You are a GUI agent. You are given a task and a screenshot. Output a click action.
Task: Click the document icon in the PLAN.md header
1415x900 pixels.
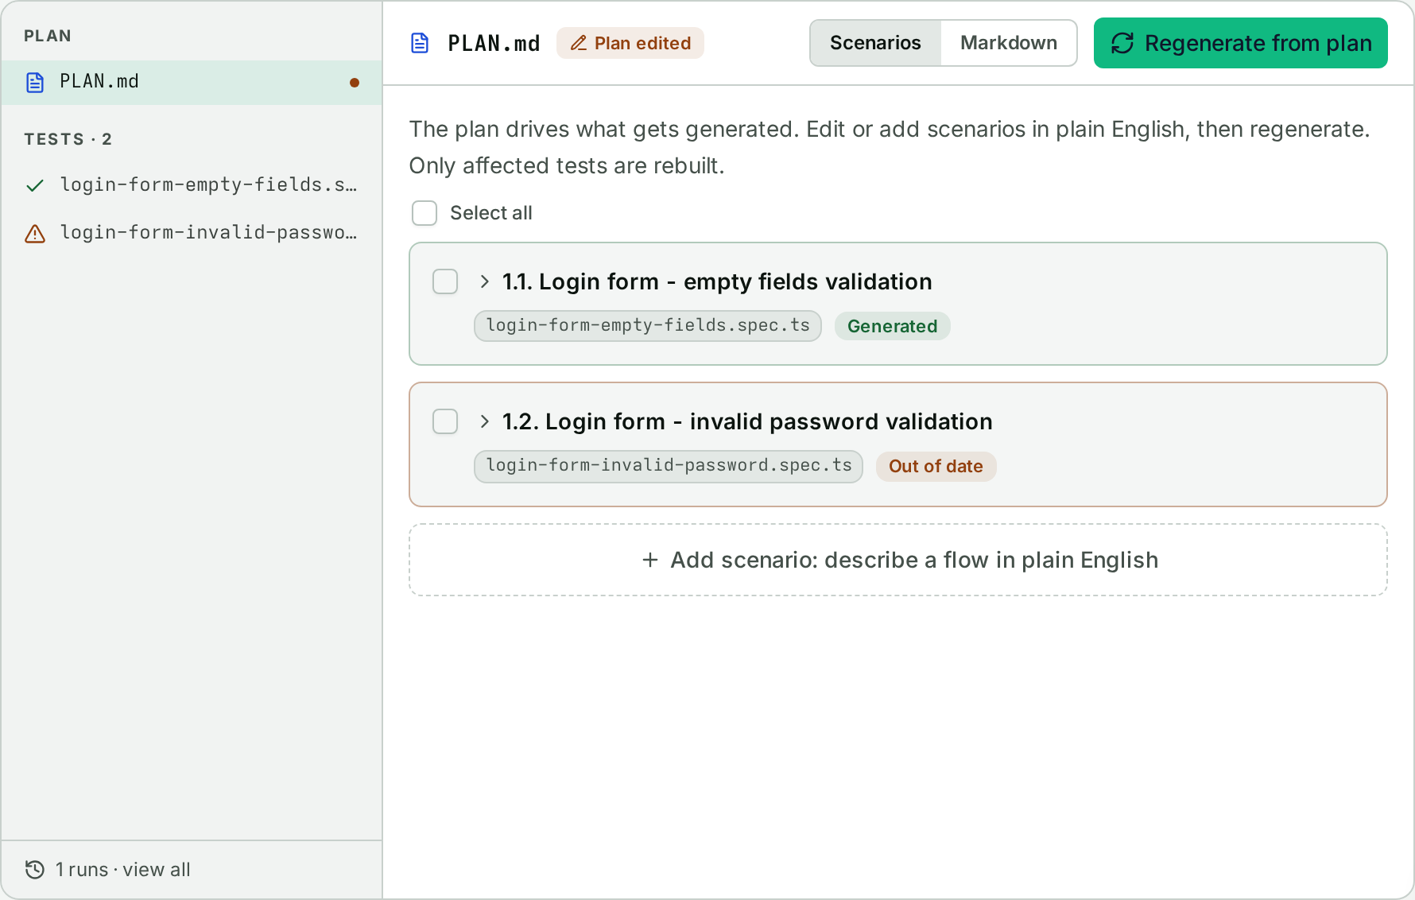420,43
